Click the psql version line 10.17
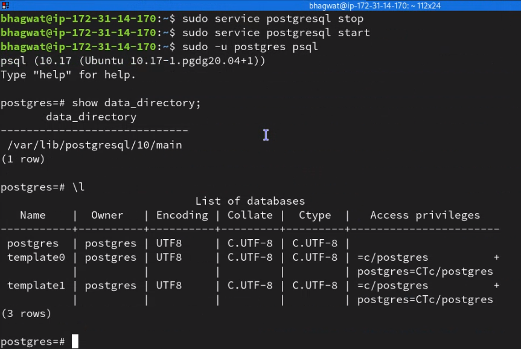 [x=133, y=61]
